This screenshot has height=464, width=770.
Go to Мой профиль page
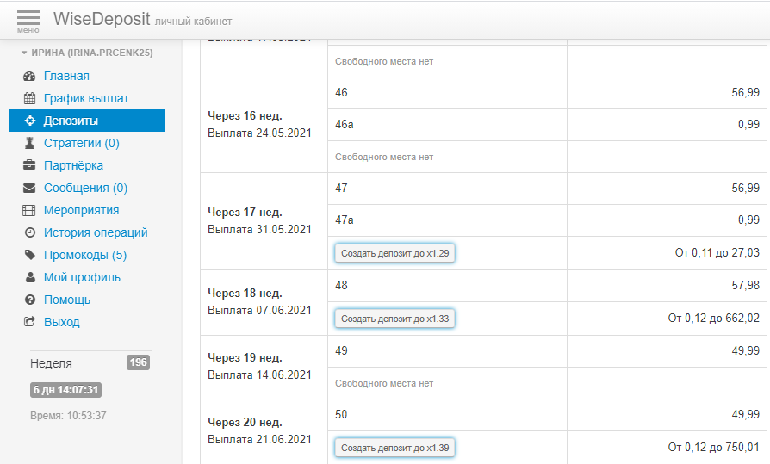click(82, 278)
